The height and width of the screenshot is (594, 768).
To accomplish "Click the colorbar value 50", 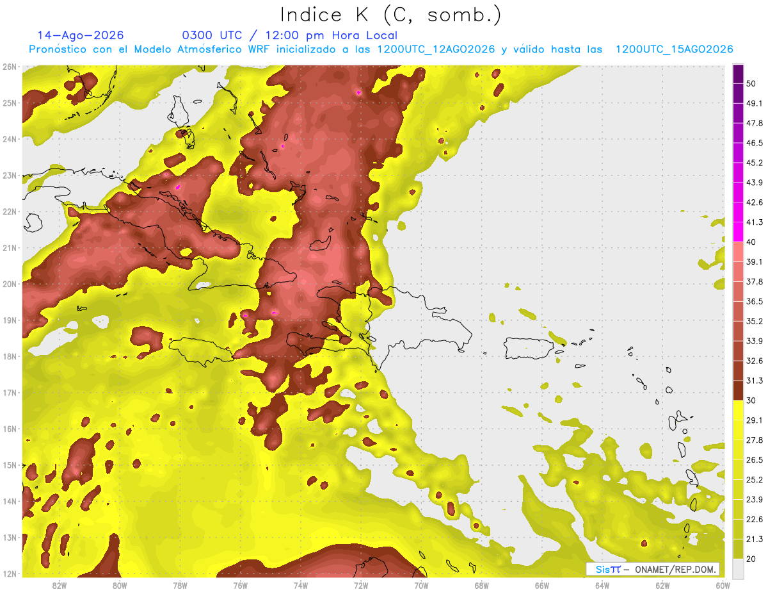I will click(751, 83).
